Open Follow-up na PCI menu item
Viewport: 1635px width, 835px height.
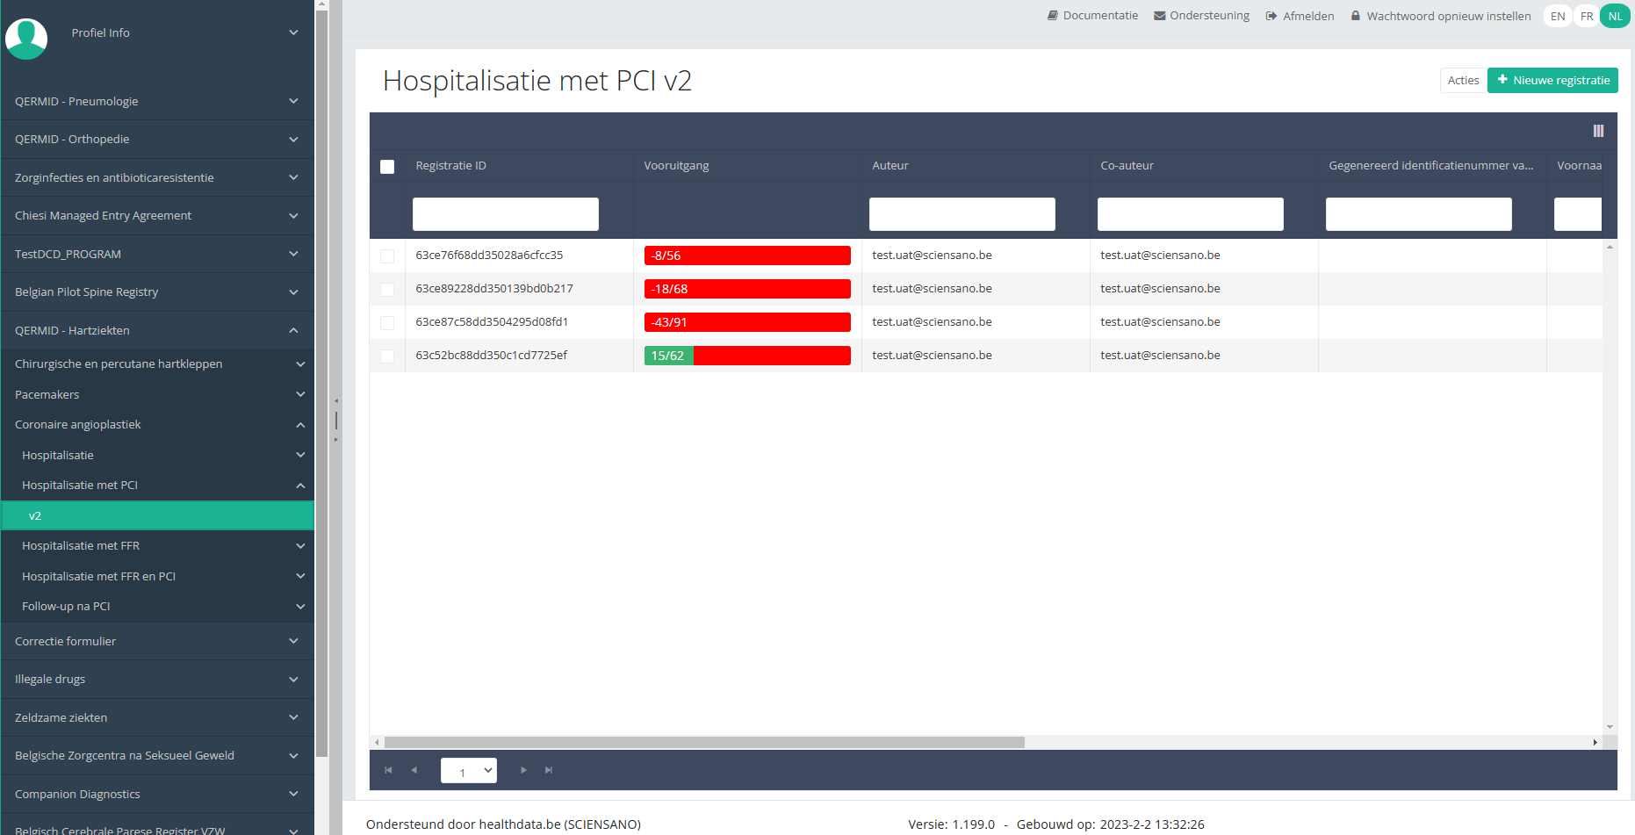(x=156, y=607)
